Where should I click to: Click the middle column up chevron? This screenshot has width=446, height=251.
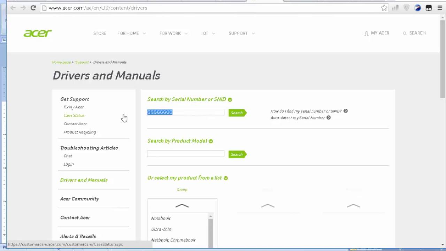268,206
